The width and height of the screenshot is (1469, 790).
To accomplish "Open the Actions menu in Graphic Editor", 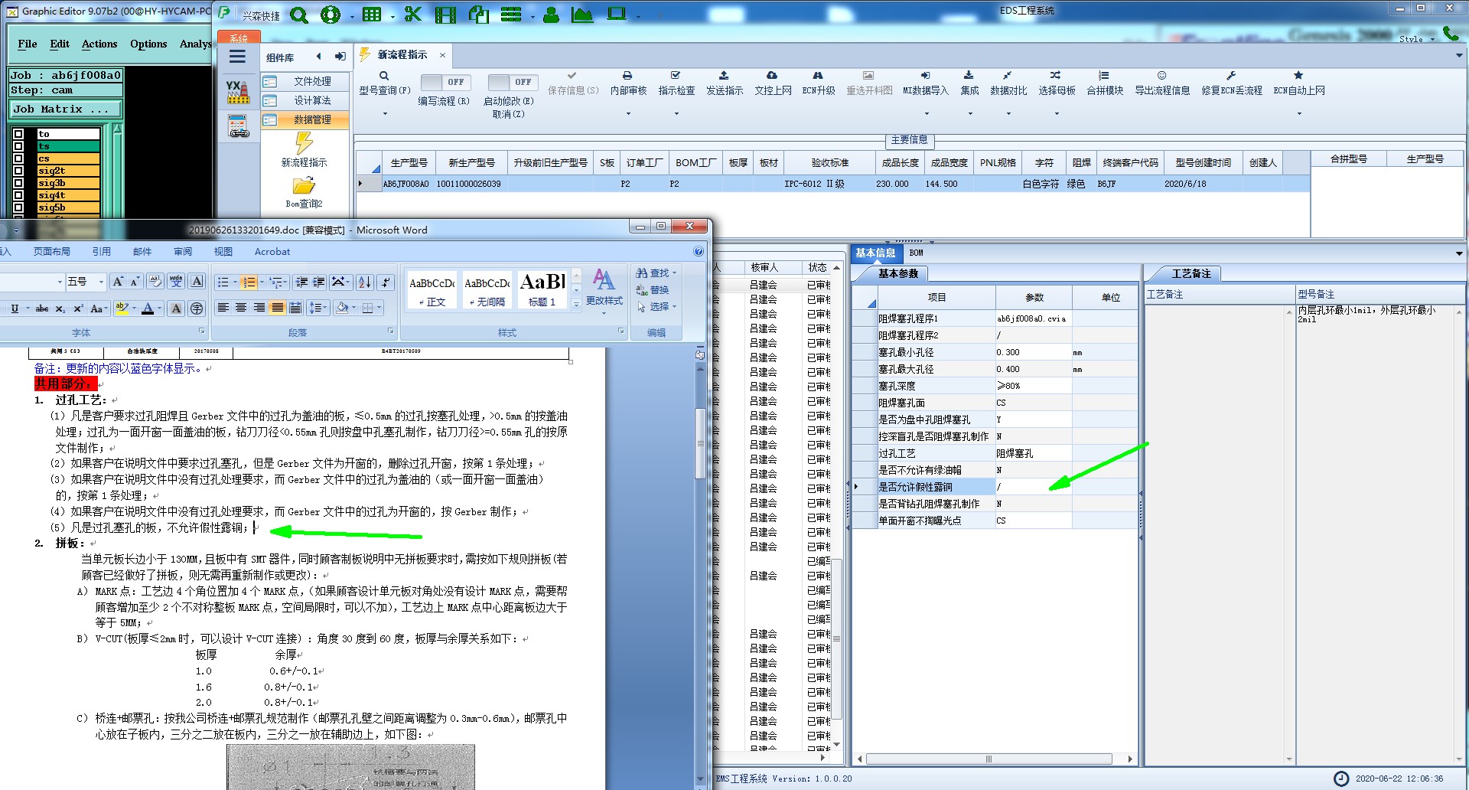I will click(x=99, y=44).
